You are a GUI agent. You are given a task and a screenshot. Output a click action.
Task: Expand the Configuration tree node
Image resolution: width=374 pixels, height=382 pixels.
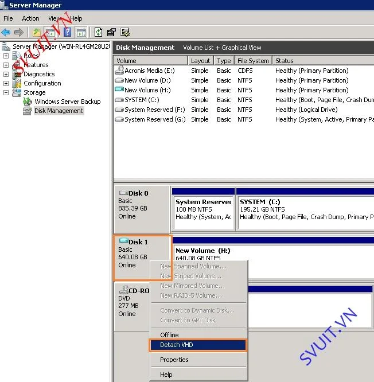click(x=6, y=83)
